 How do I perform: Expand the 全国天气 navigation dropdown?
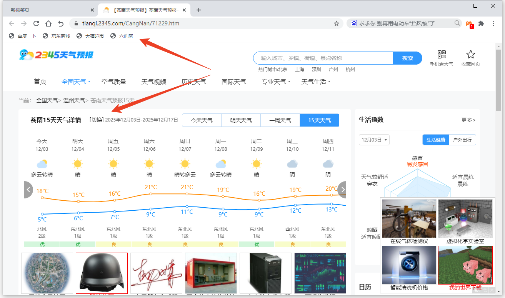(x=76, y=82)
